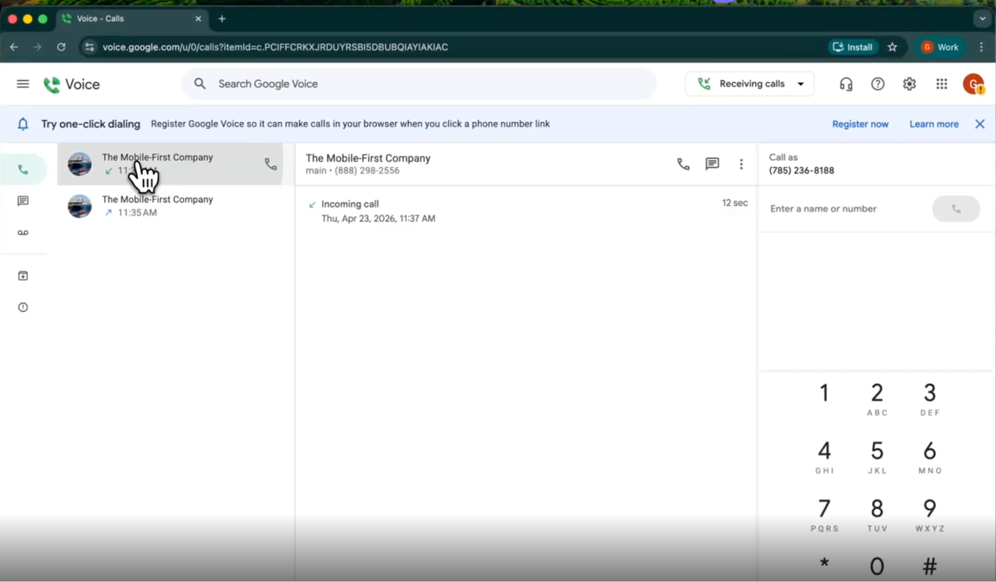Open a new browser tab

click(222, 19)
